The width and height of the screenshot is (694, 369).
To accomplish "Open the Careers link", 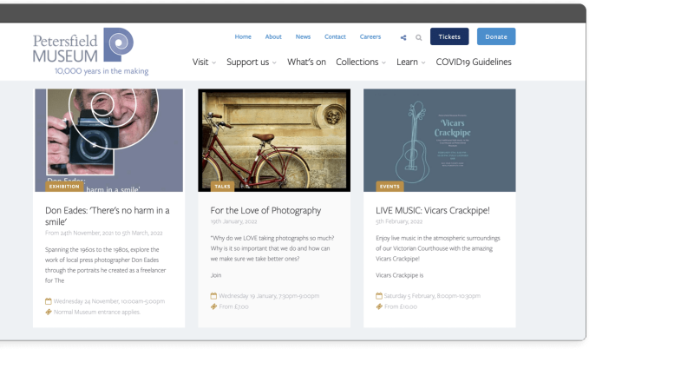I will pyautogui.click(x=370, y=36).
